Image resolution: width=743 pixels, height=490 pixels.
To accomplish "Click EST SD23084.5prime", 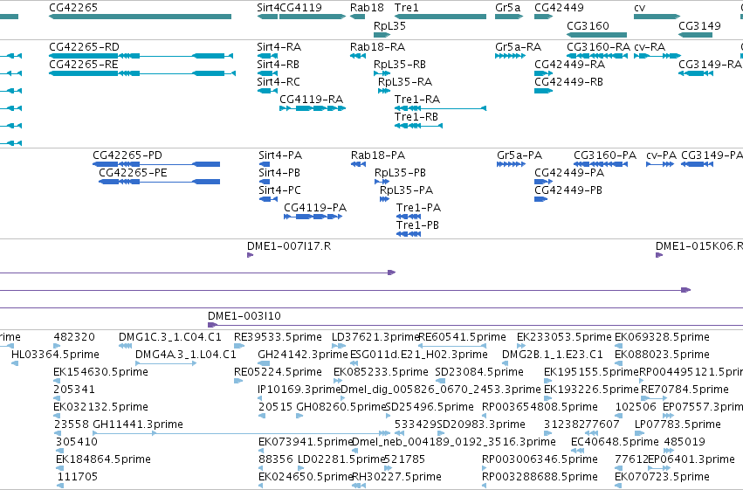I will click(440, 381).
